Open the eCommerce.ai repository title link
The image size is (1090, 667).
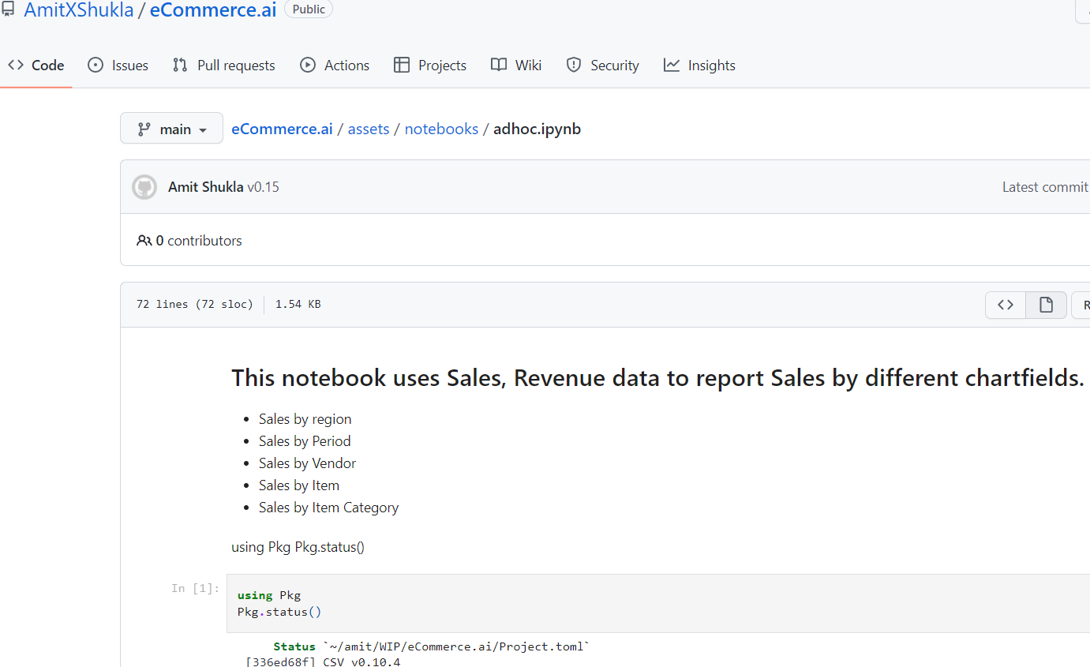[x=213, y=10]
